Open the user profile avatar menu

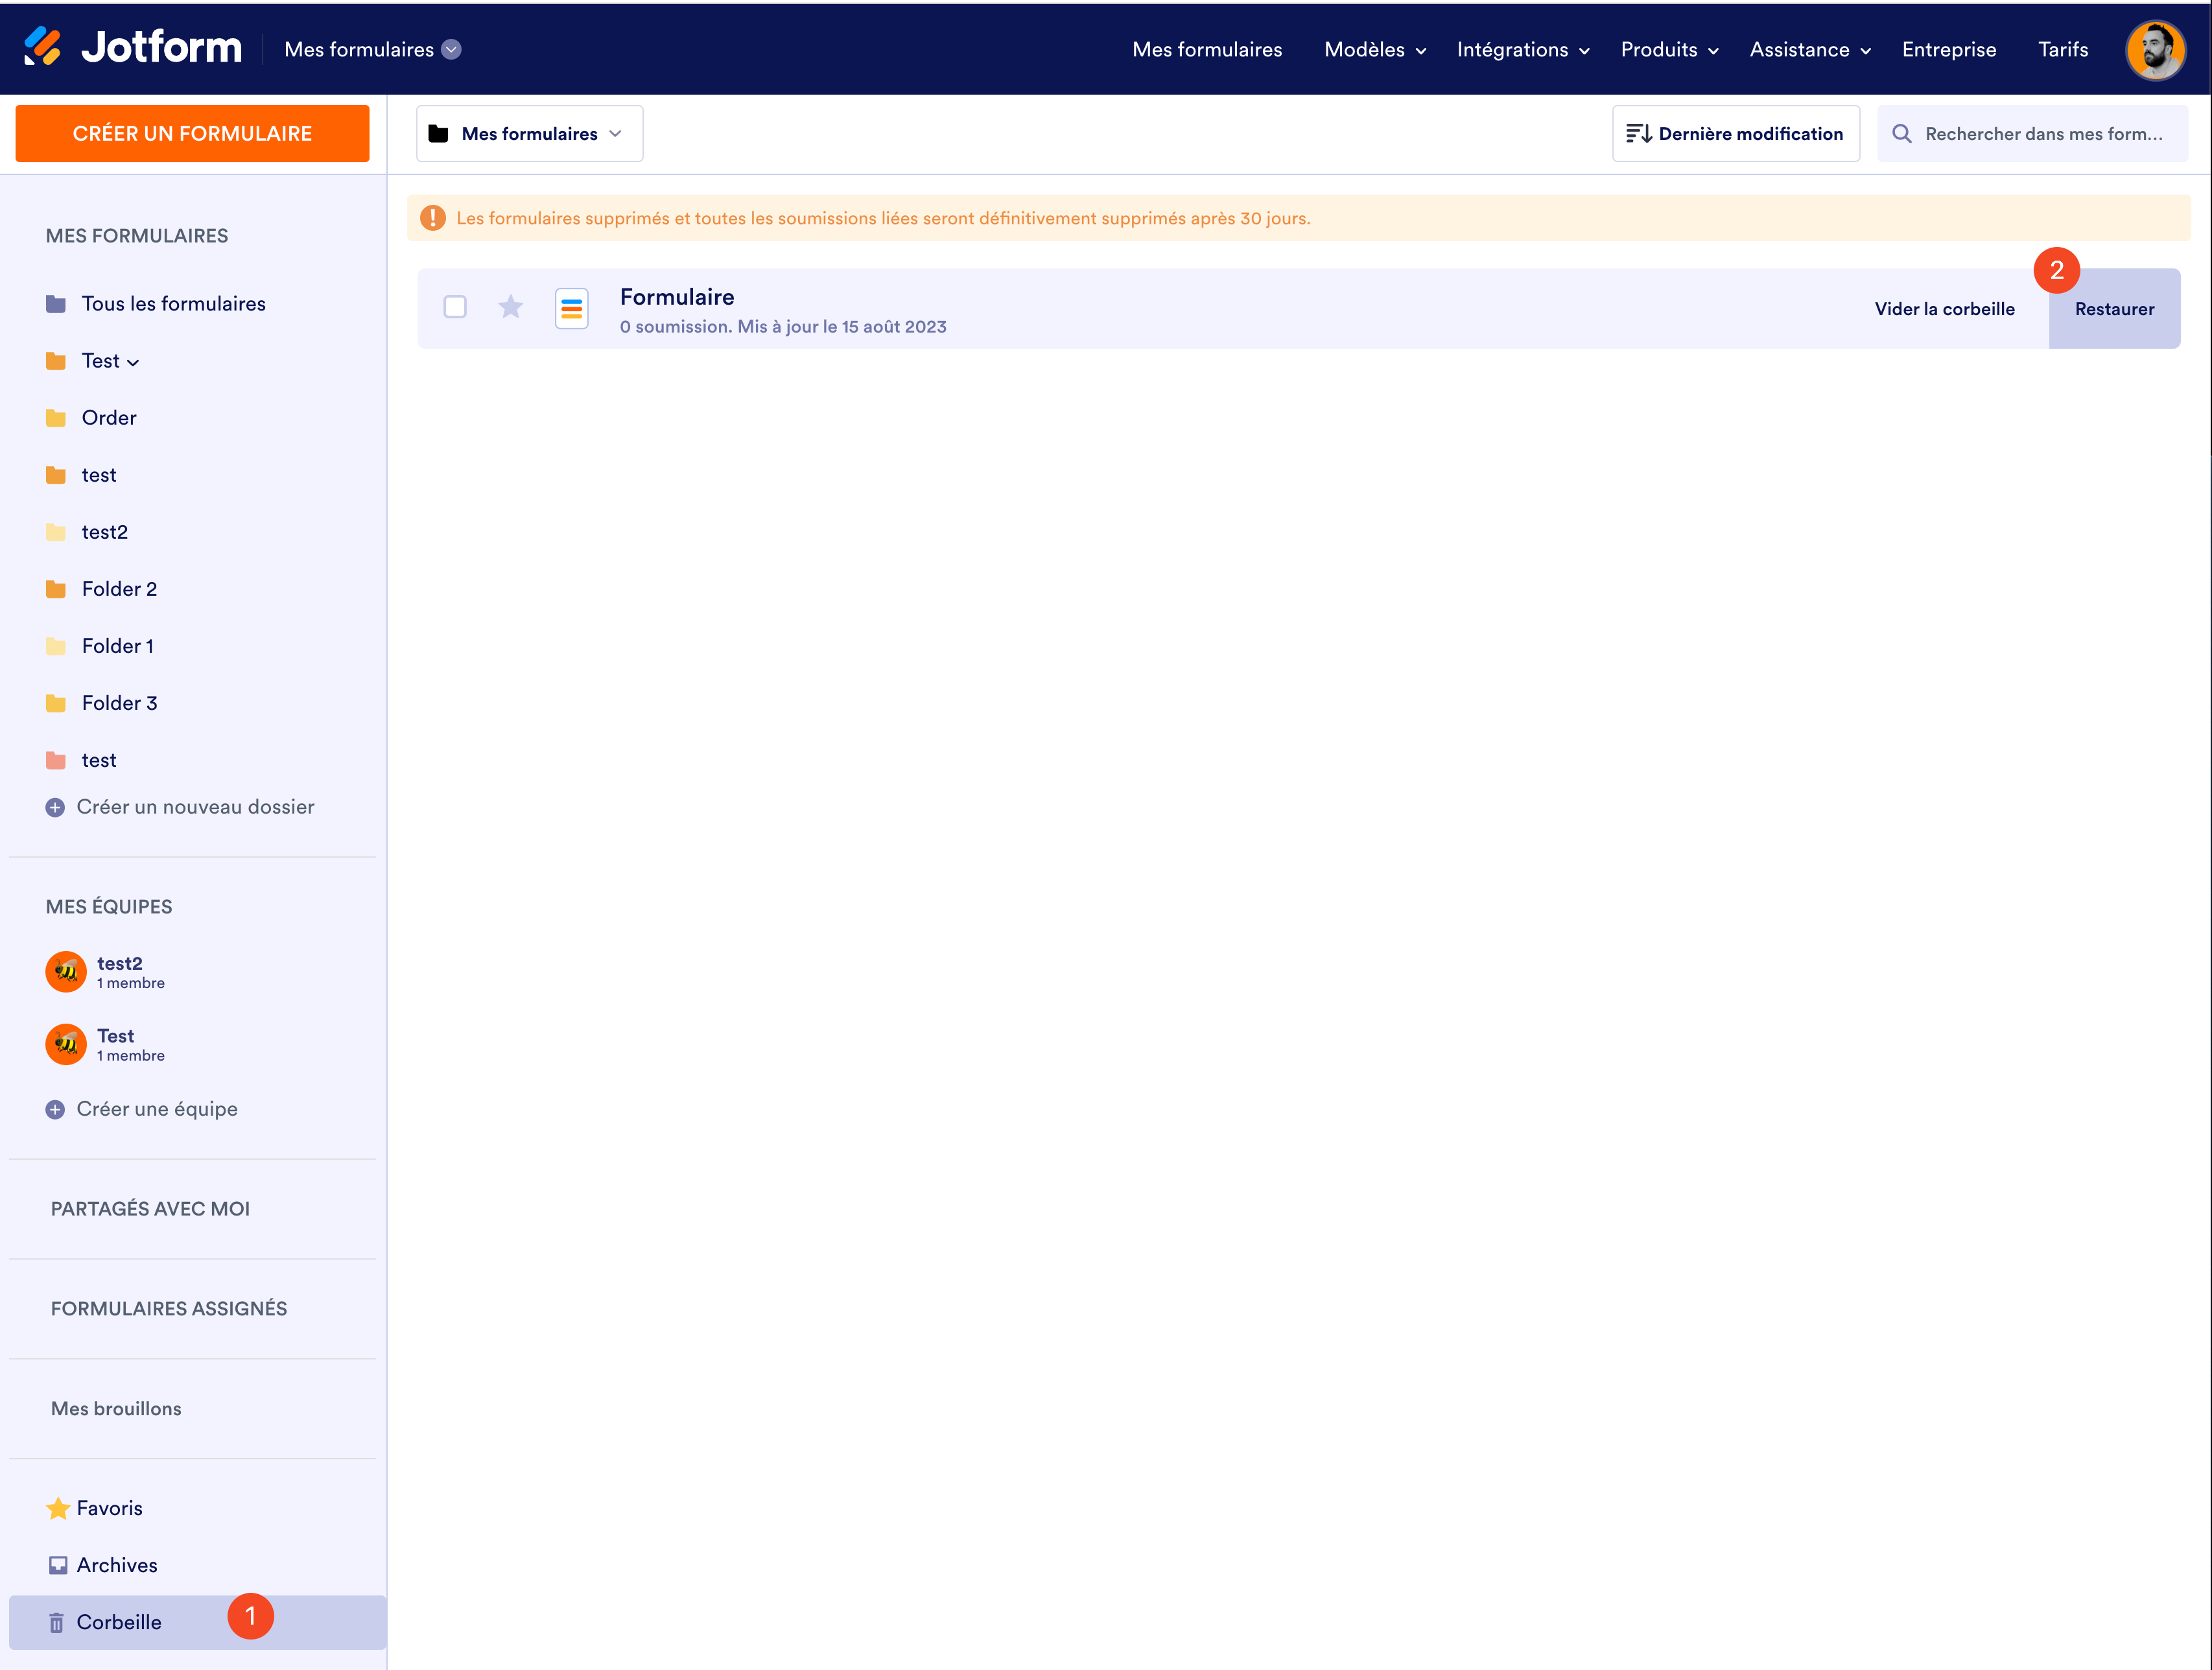click(2155, 49)
